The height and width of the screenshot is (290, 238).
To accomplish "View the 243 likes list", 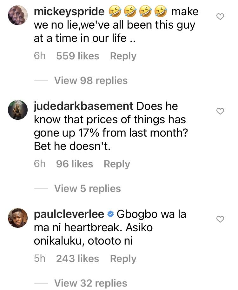I will tap(77, 259).
